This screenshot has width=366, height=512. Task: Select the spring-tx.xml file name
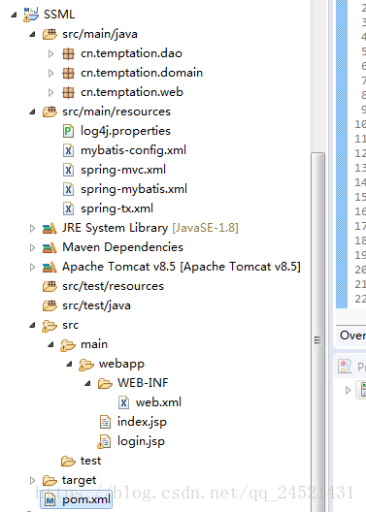click(x=117, y=208)
